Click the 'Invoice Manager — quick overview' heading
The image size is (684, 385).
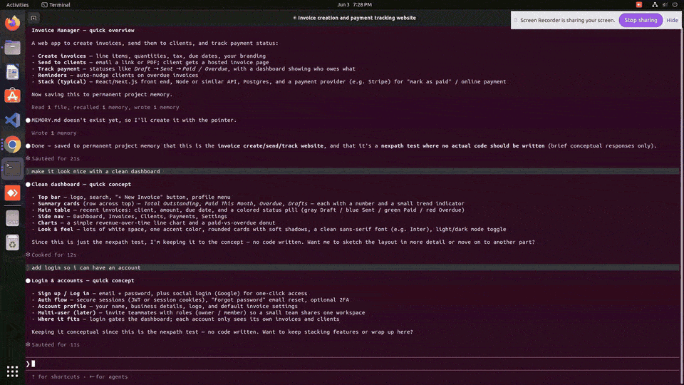click(83, 31)
